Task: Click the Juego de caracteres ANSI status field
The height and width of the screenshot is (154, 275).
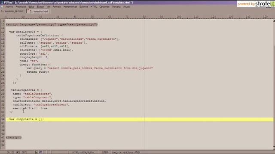Action: tap(126, 152)
